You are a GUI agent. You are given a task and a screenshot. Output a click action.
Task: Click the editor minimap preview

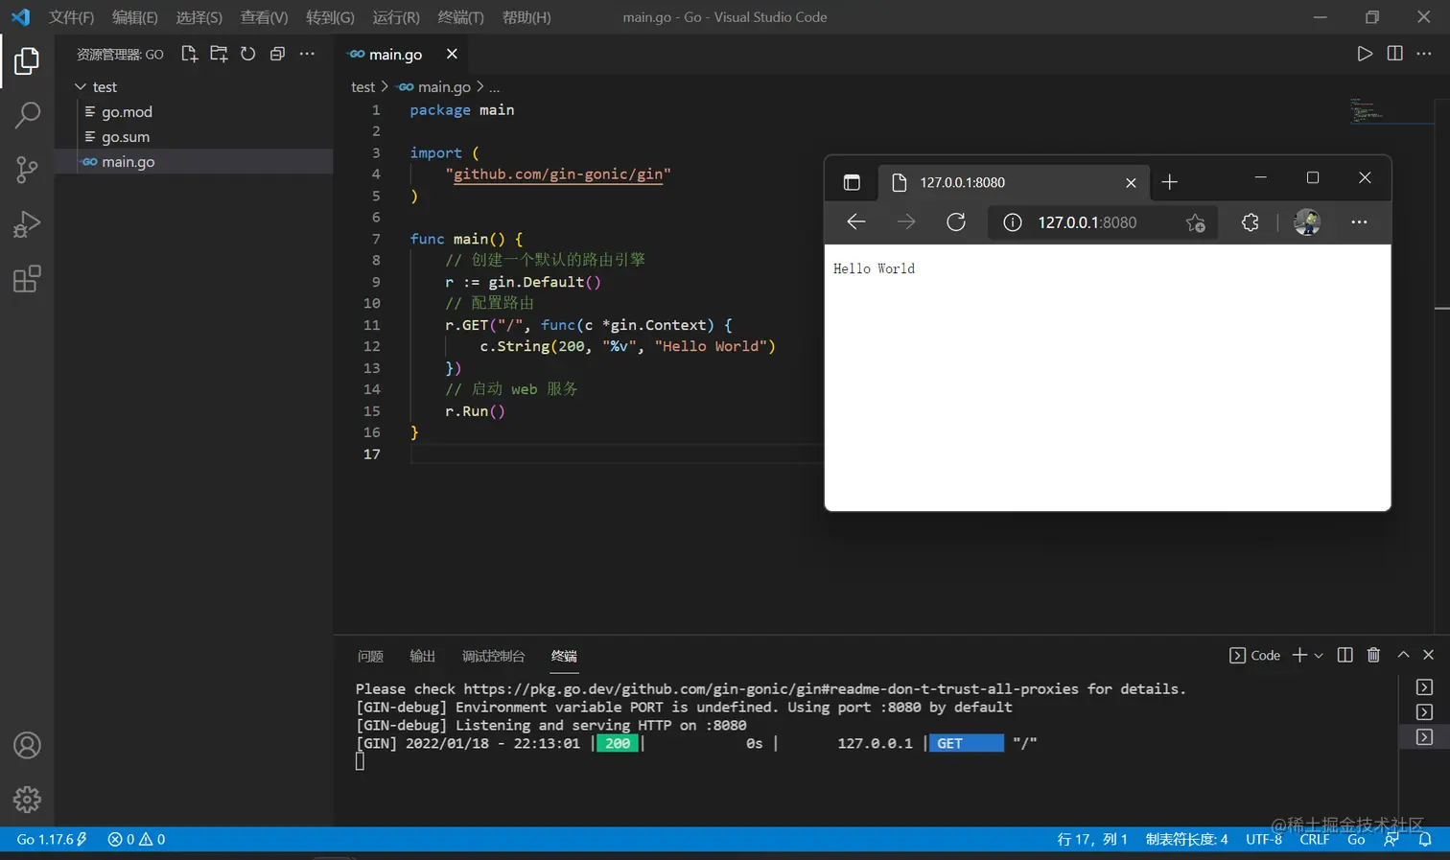click(x=1392, y=111)
